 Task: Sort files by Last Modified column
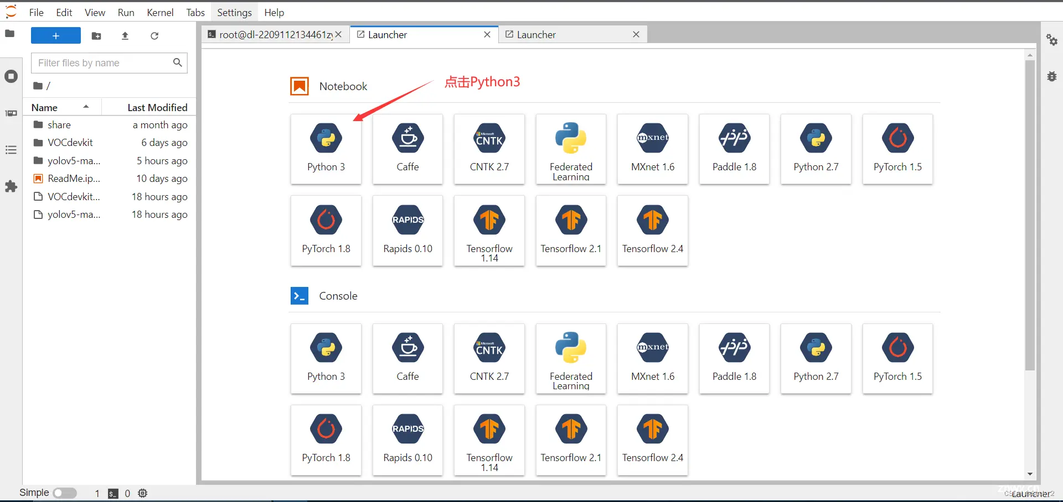[149, 107]
